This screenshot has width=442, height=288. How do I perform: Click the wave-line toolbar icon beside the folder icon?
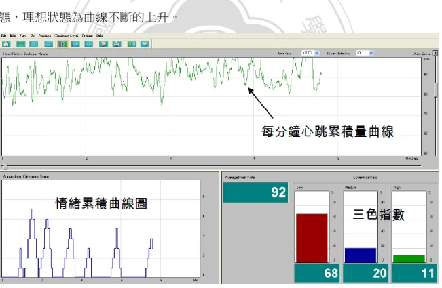(x=89, y=44)
